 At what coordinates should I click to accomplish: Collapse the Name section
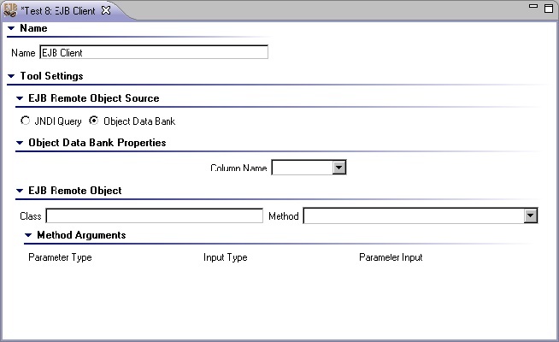tap(11, 28)
